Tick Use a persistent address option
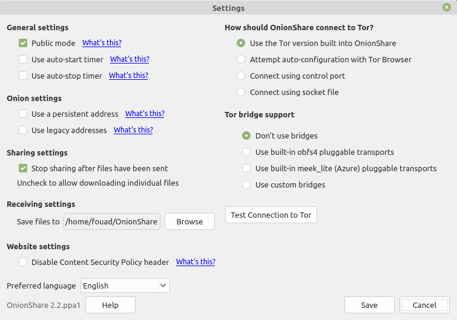This screenshot has width=457, height=320. 23,114
